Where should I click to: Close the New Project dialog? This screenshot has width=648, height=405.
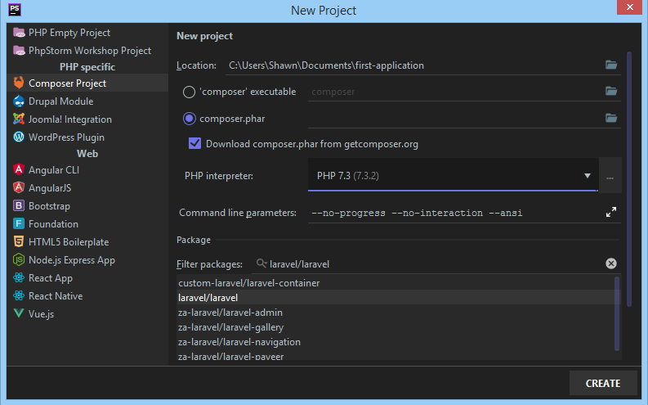629,7
